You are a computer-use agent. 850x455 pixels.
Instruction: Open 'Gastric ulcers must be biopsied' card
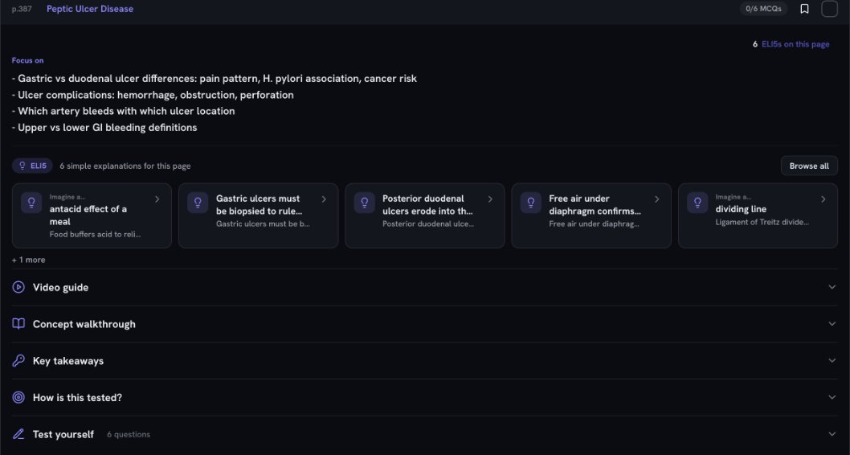tap(258, 215)
